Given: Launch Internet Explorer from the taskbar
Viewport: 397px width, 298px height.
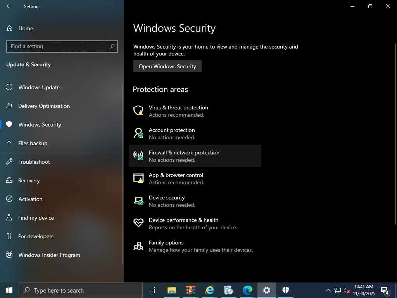Looking at the screenshot, I should click(210, 290).
